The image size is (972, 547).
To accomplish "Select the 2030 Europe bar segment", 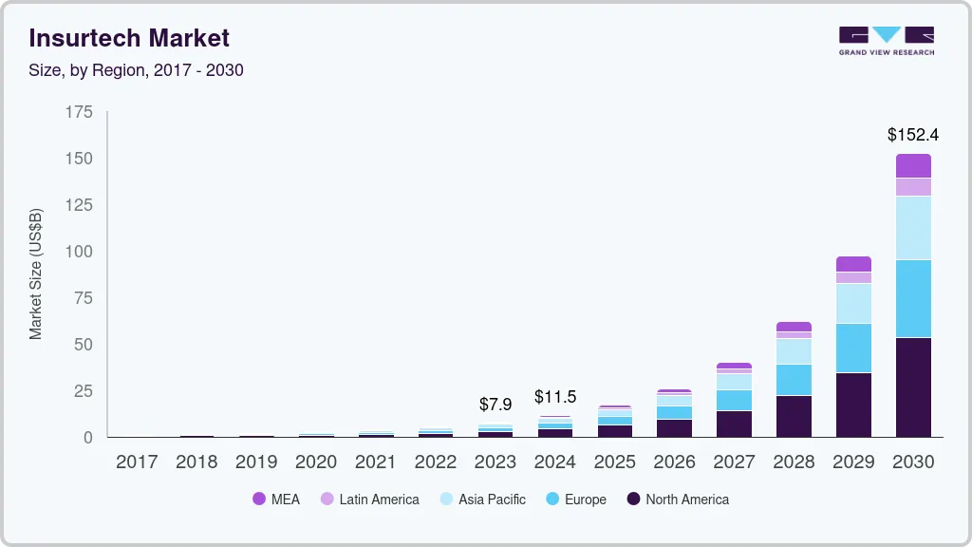I will click(x=913, y=298).
